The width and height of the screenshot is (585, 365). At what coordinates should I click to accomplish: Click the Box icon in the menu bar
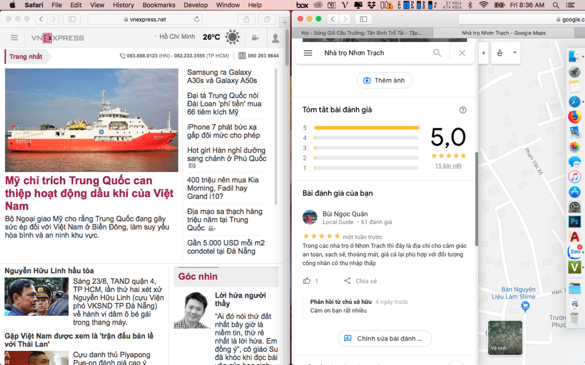pos(302,5)
